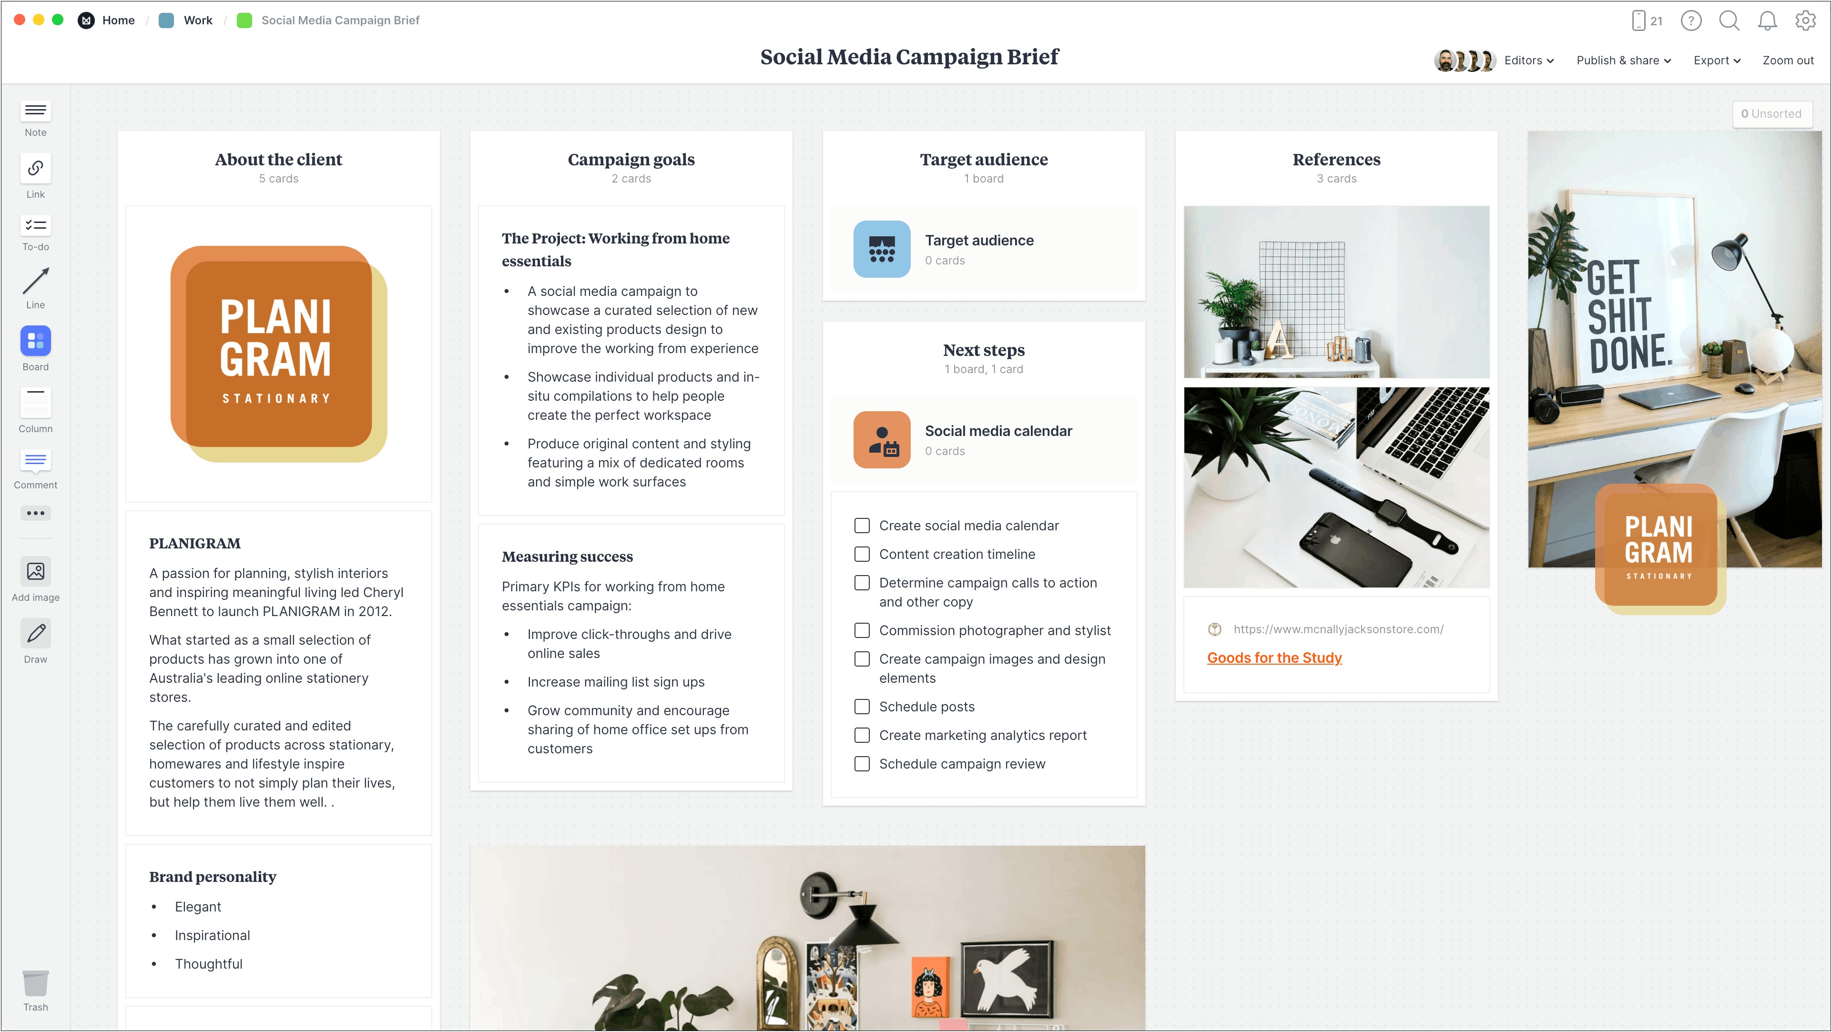Check the Commission photographer and stylist box
The height and width of the screenshot is (1032, 1832).
862,629
